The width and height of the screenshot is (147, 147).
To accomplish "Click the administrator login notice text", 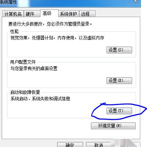I will (x=50, y=24).
